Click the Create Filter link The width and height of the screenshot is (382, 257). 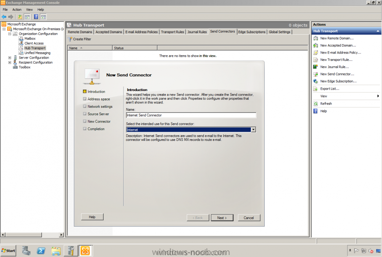click(x=82, y=39)
